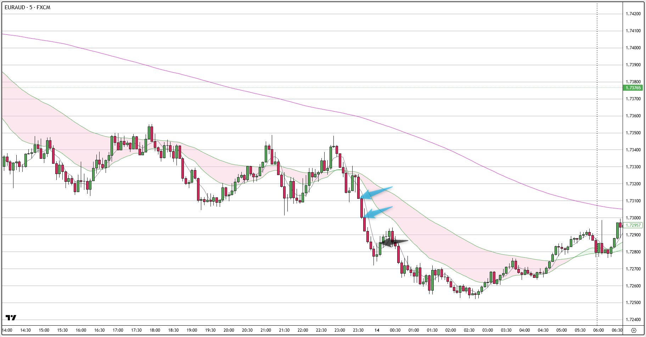Click the 1.73200 price axis label

point(633,184)
